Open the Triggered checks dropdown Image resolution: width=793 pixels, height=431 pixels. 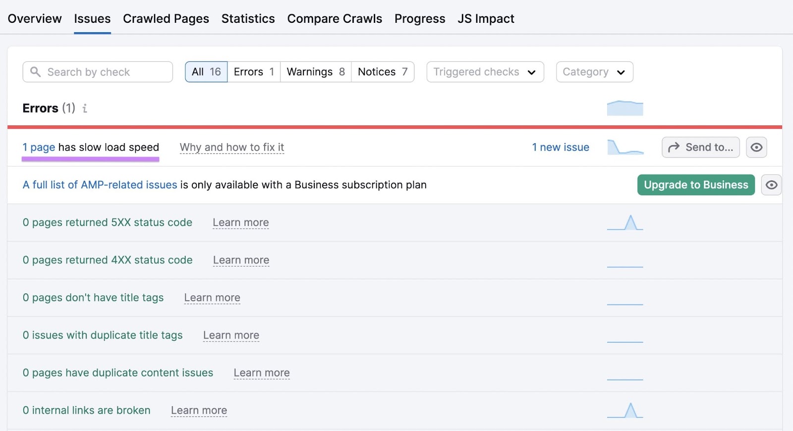[x=485, y=72]
